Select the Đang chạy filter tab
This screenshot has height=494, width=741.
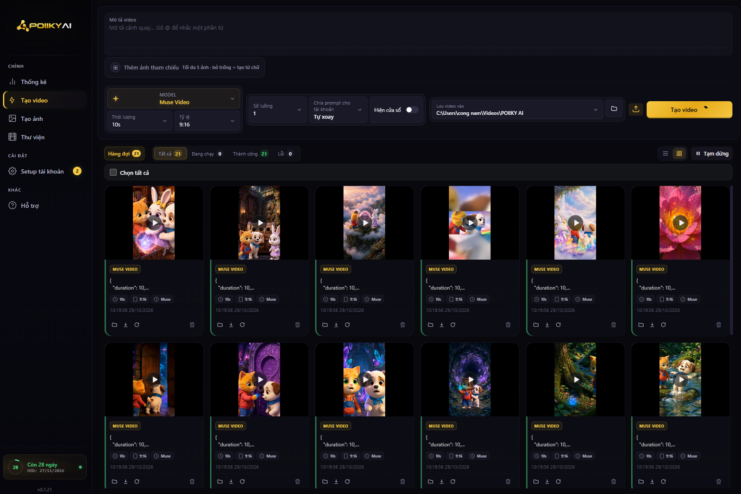click(x=207, y=154)
